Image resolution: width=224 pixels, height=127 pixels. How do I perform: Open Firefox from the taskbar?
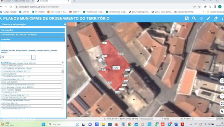[116, 124]
